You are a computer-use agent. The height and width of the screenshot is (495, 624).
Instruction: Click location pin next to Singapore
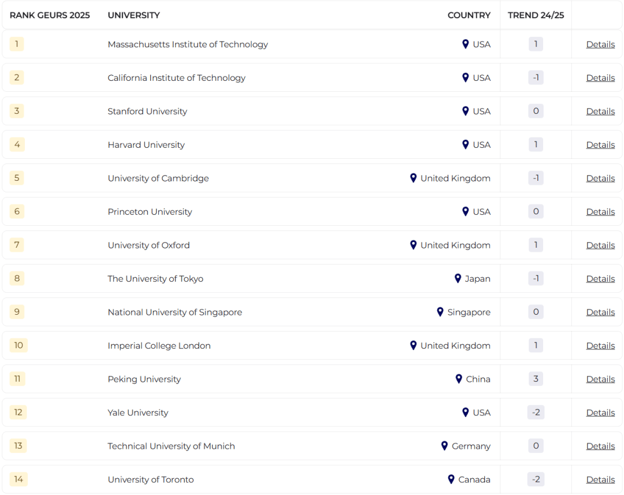440,312
